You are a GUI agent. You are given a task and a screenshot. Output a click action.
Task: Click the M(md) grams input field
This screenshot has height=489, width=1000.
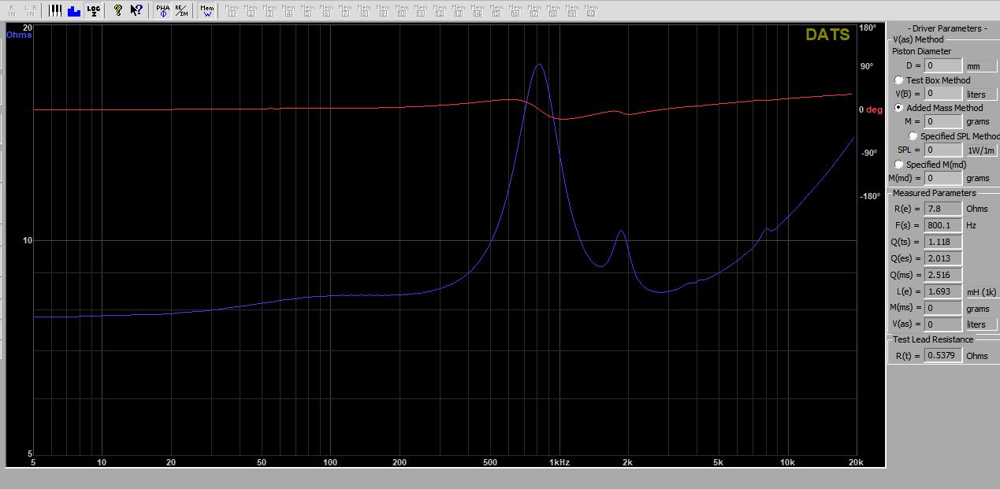point(943,178)
